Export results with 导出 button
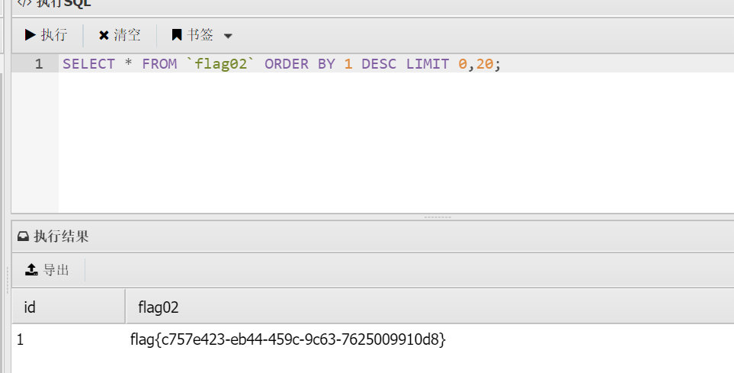This screenshot has width=734, height=373. 46,269
